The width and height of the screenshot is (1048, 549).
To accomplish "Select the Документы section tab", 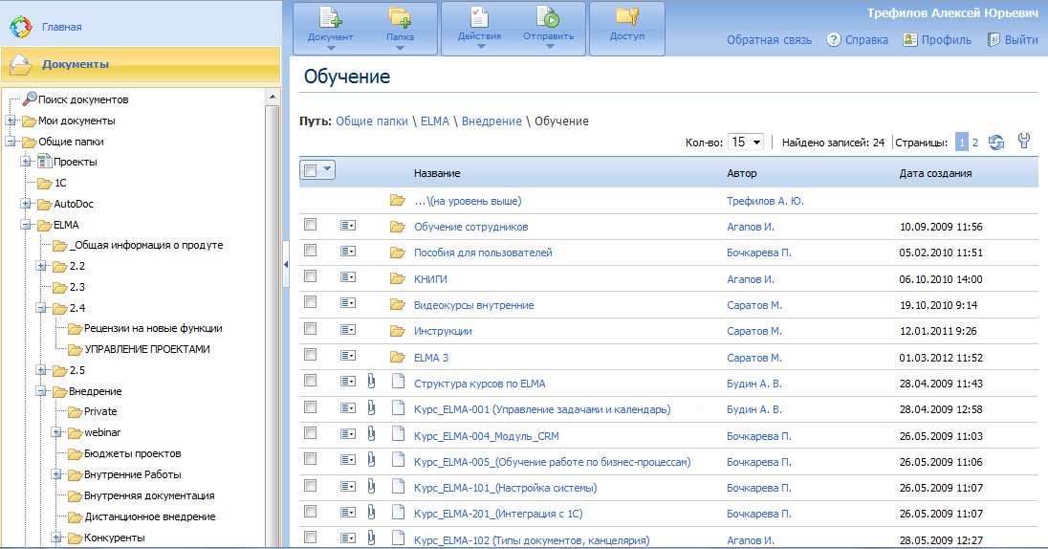I will coord(75,65).
